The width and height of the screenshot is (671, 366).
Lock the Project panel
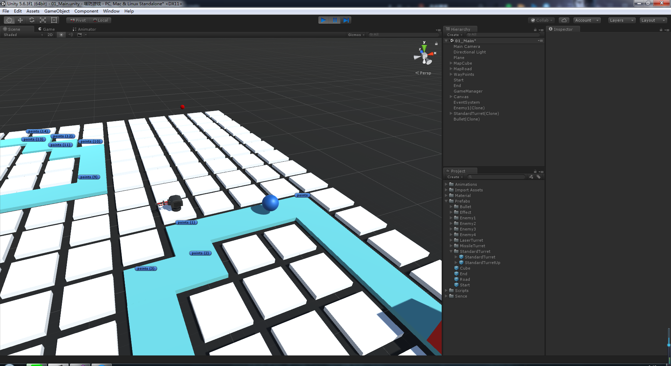pos(535,171)
